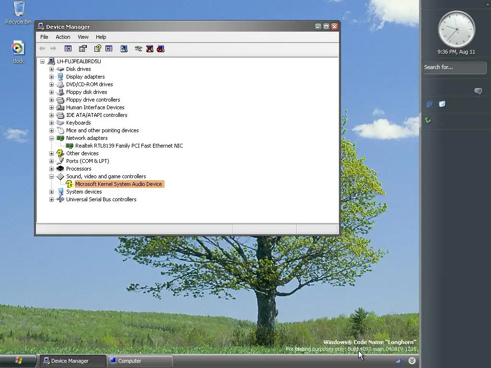Click the Start button on the taskbar
The height and width of the screenshot is (368, 491).
point(18,361)
